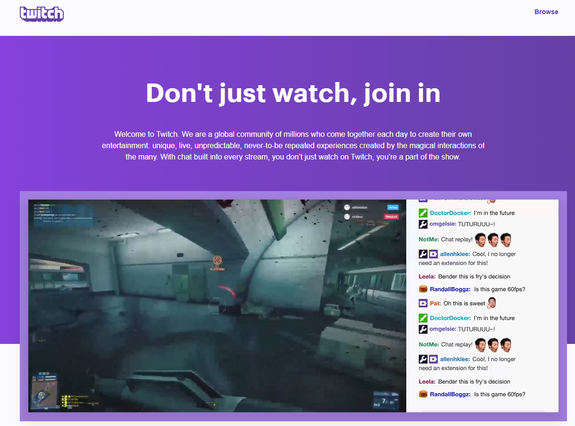The height and width of the screenshot is (426, 575).
Task: Click the upper "Is this game 60fps?" text
Action: pos(500,289)
